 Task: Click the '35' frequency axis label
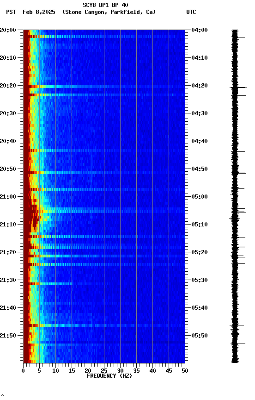click(x=136, y=371)
